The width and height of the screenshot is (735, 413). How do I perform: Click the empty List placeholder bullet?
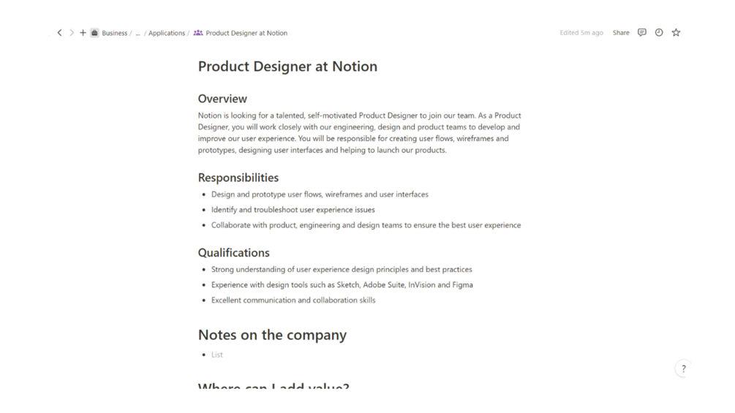pos(217,355)
